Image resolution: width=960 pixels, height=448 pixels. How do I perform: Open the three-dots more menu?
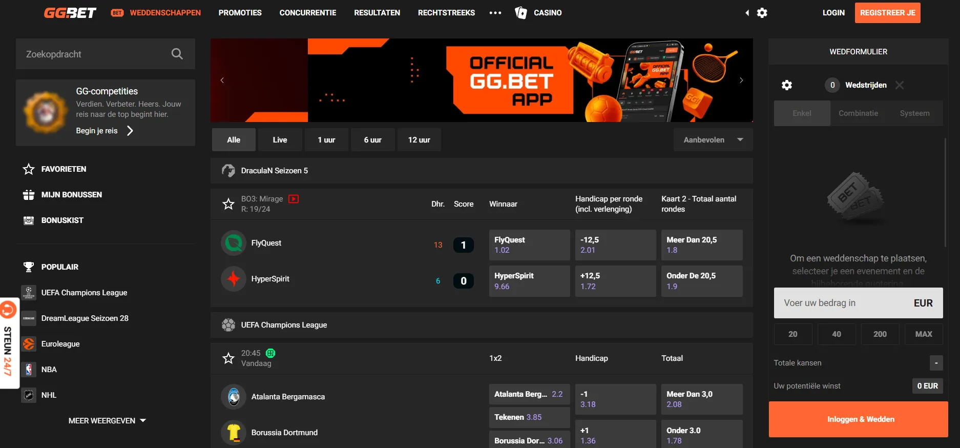coord(495,13)
